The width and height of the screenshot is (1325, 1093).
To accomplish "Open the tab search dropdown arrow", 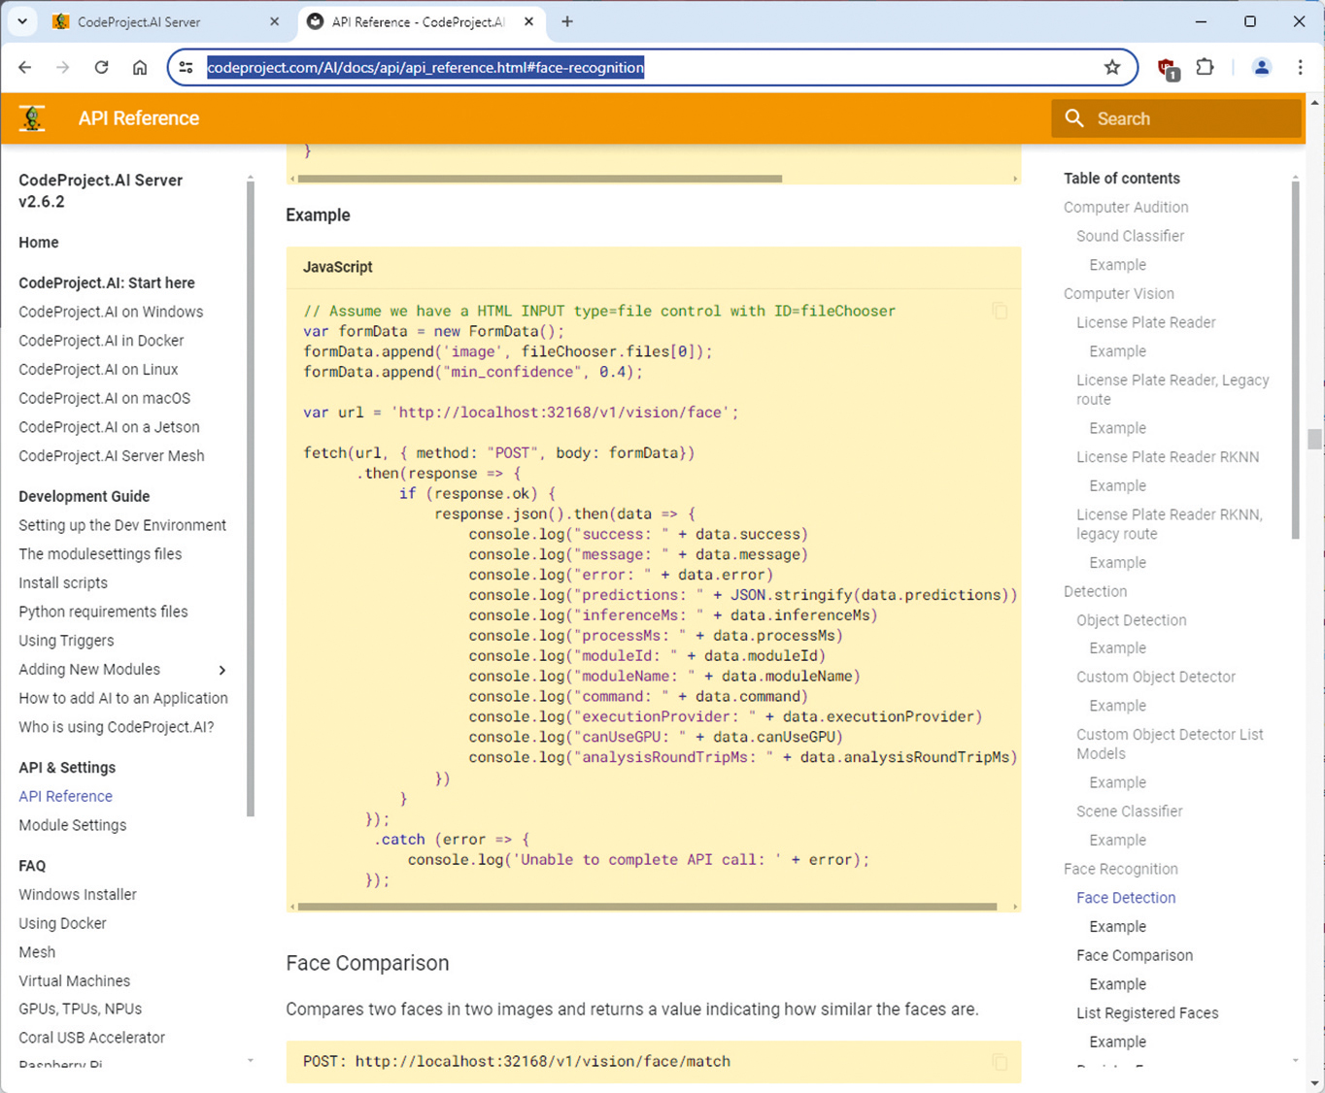I will [21, 21].
